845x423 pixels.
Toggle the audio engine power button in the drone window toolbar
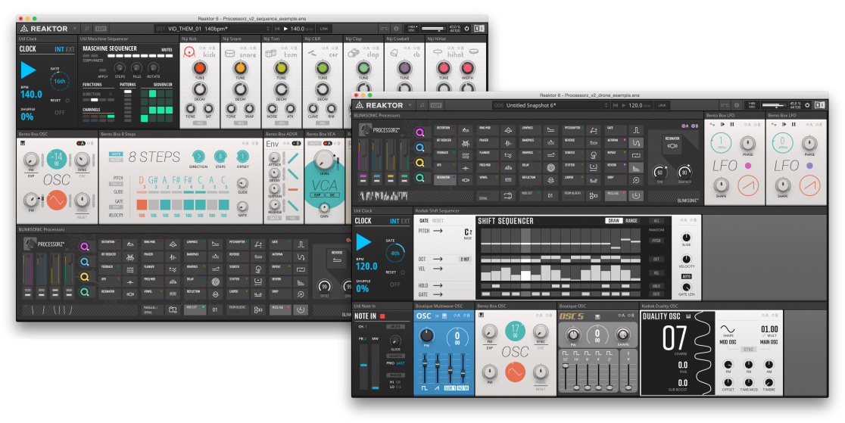[806, 105]
